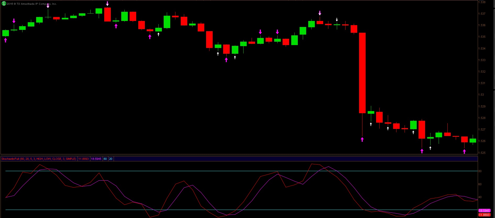This screenshot has height=218, width=495.
Task: Click the 1.525 label on the price axis
Action: (482, 153)
